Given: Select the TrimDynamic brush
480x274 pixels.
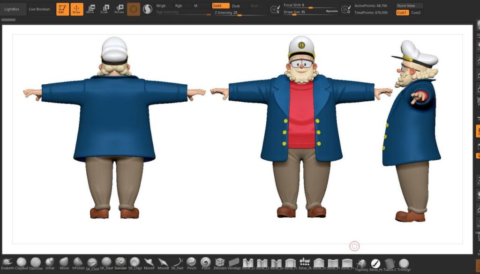Looking at the screenshot, I should (x=404, y=264).
